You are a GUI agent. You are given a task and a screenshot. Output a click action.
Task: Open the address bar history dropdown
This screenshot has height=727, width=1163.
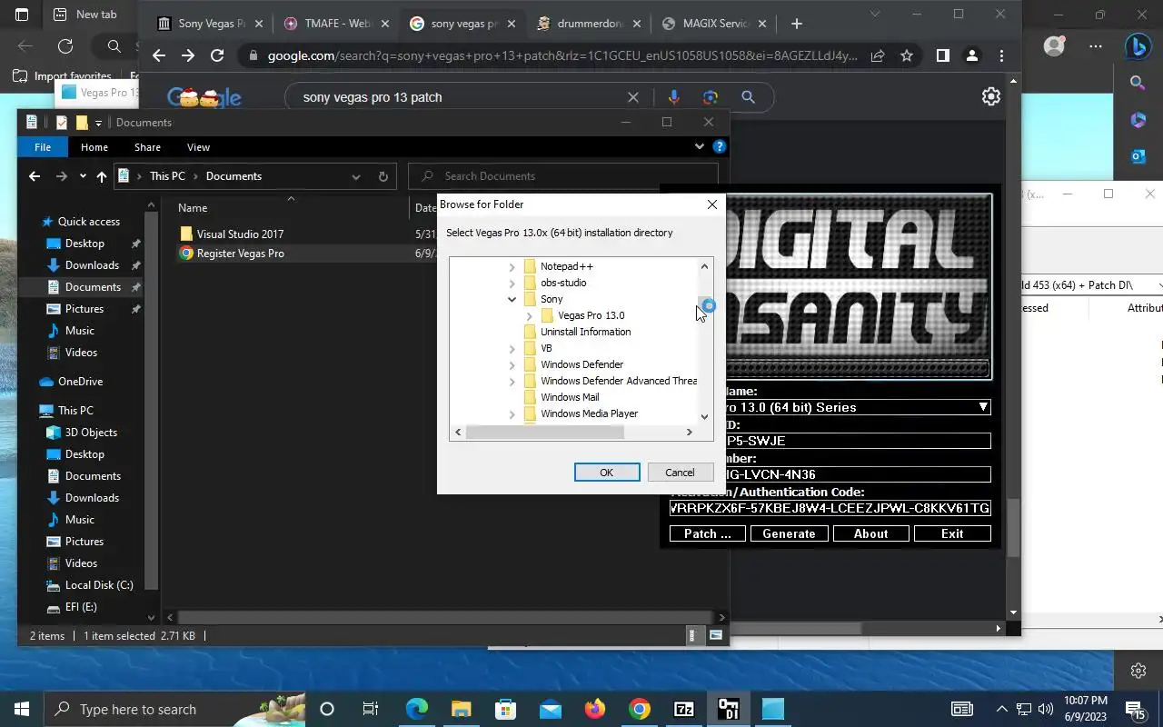pyautogui.click(x=356, y=176)
